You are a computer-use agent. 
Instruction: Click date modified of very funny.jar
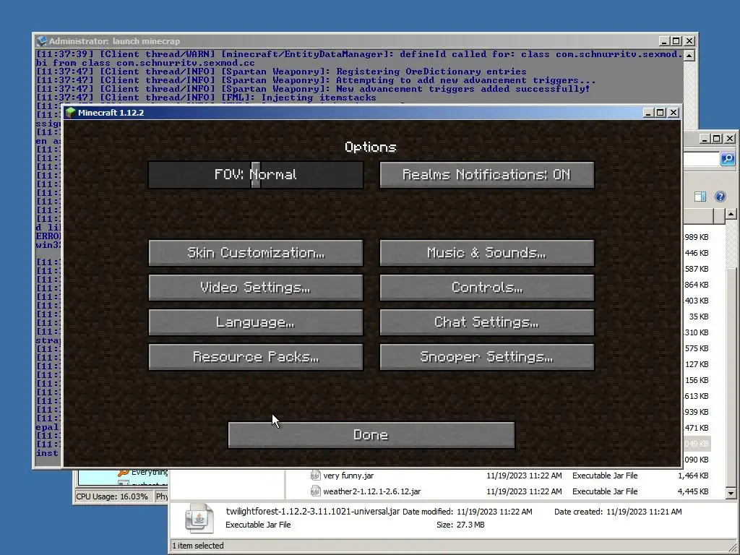coord(525,476)
